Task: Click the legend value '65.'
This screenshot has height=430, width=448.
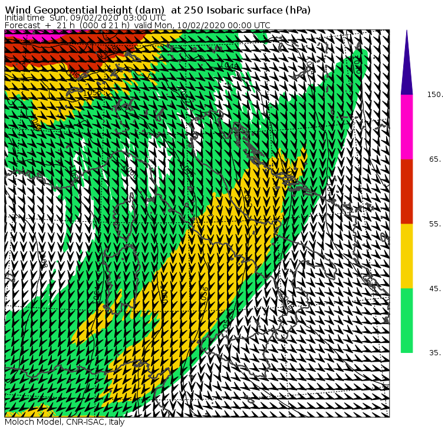Action: tap(435, 159)
